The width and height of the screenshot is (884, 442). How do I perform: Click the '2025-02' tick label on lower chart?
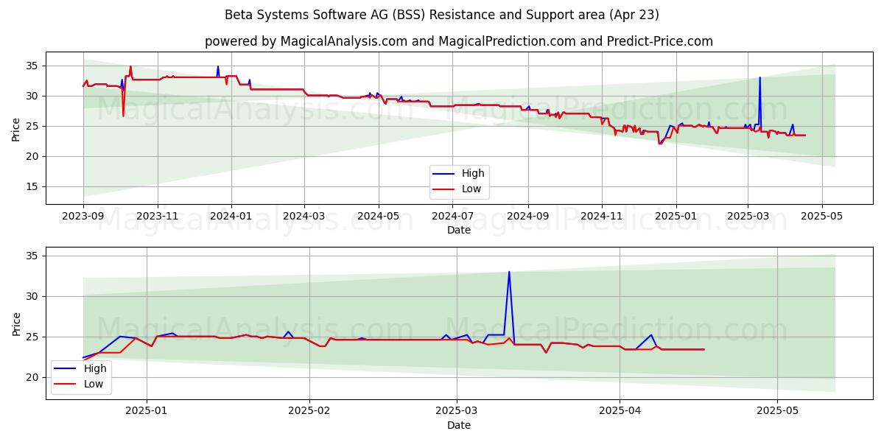309,412
